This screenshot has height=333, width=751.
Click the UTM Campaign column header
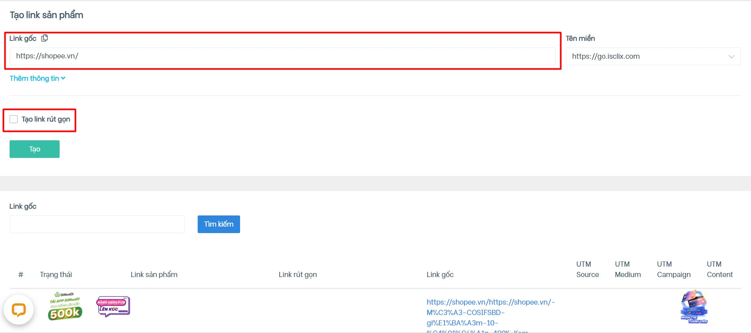[x=673, y=269]
